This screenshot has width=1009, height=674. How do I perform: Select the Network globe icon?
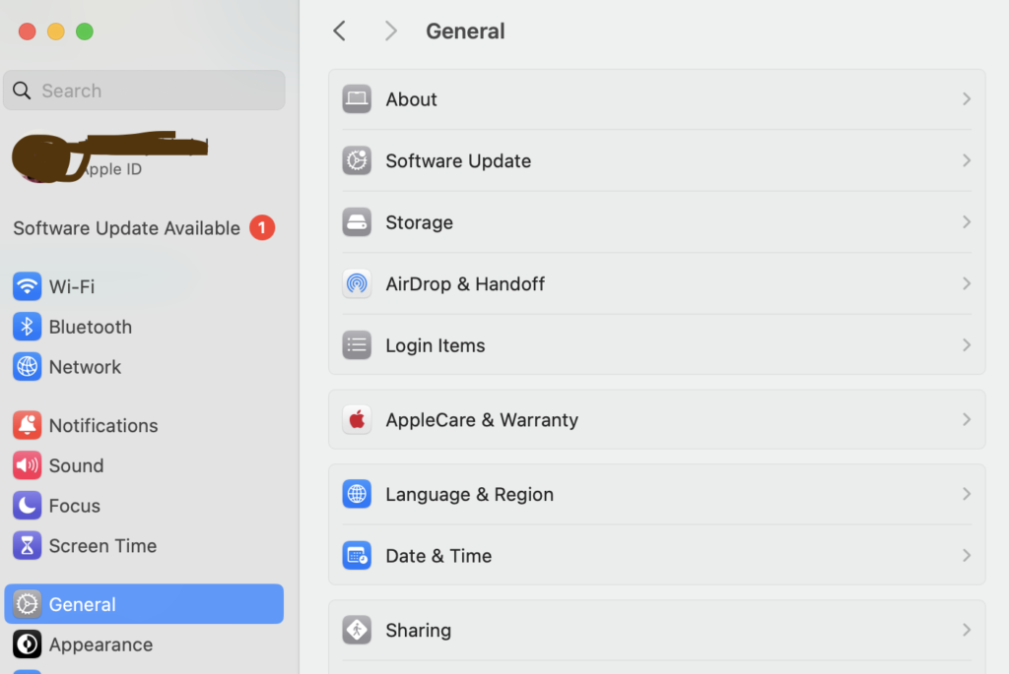[x=27, y=367]
